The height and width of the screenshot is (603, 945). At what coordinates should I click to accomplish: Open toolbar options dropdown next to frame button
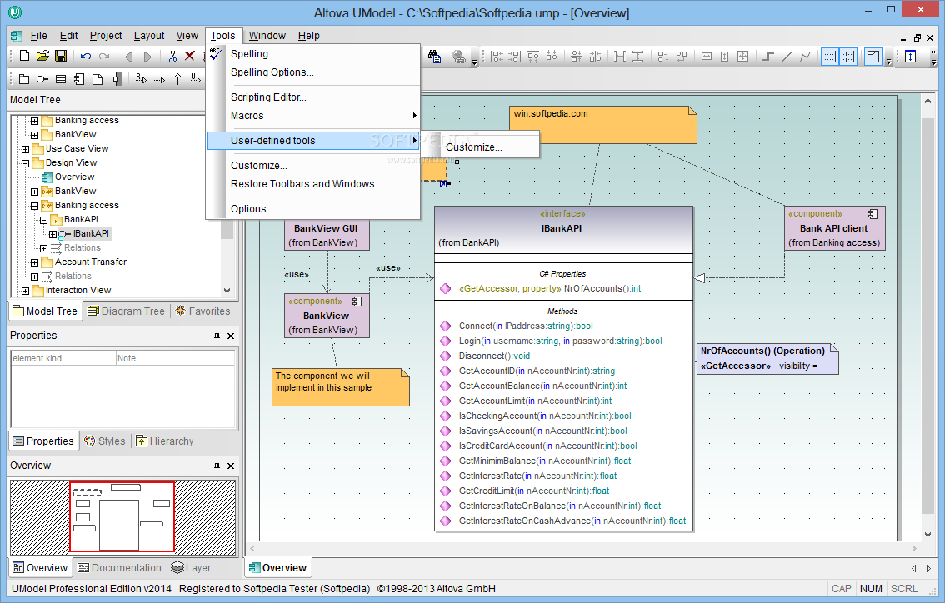(888, 62)
